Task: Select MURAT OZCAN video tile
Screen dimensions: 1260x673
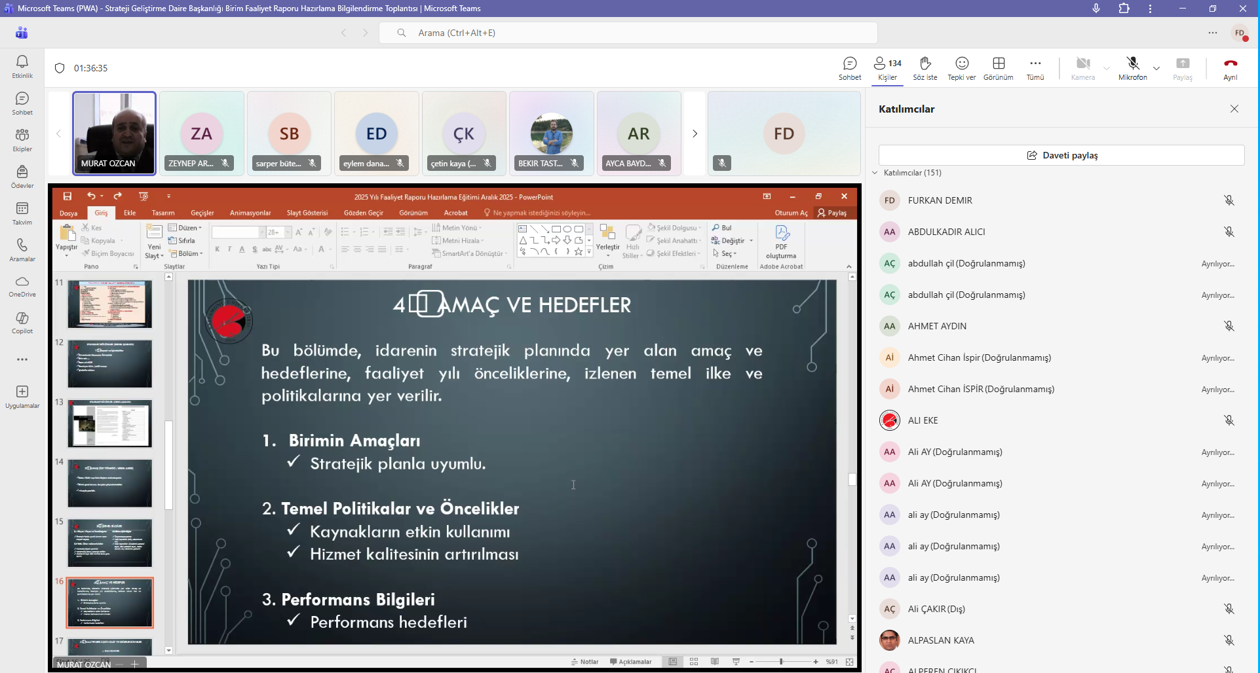Action: tap(114, 134)
